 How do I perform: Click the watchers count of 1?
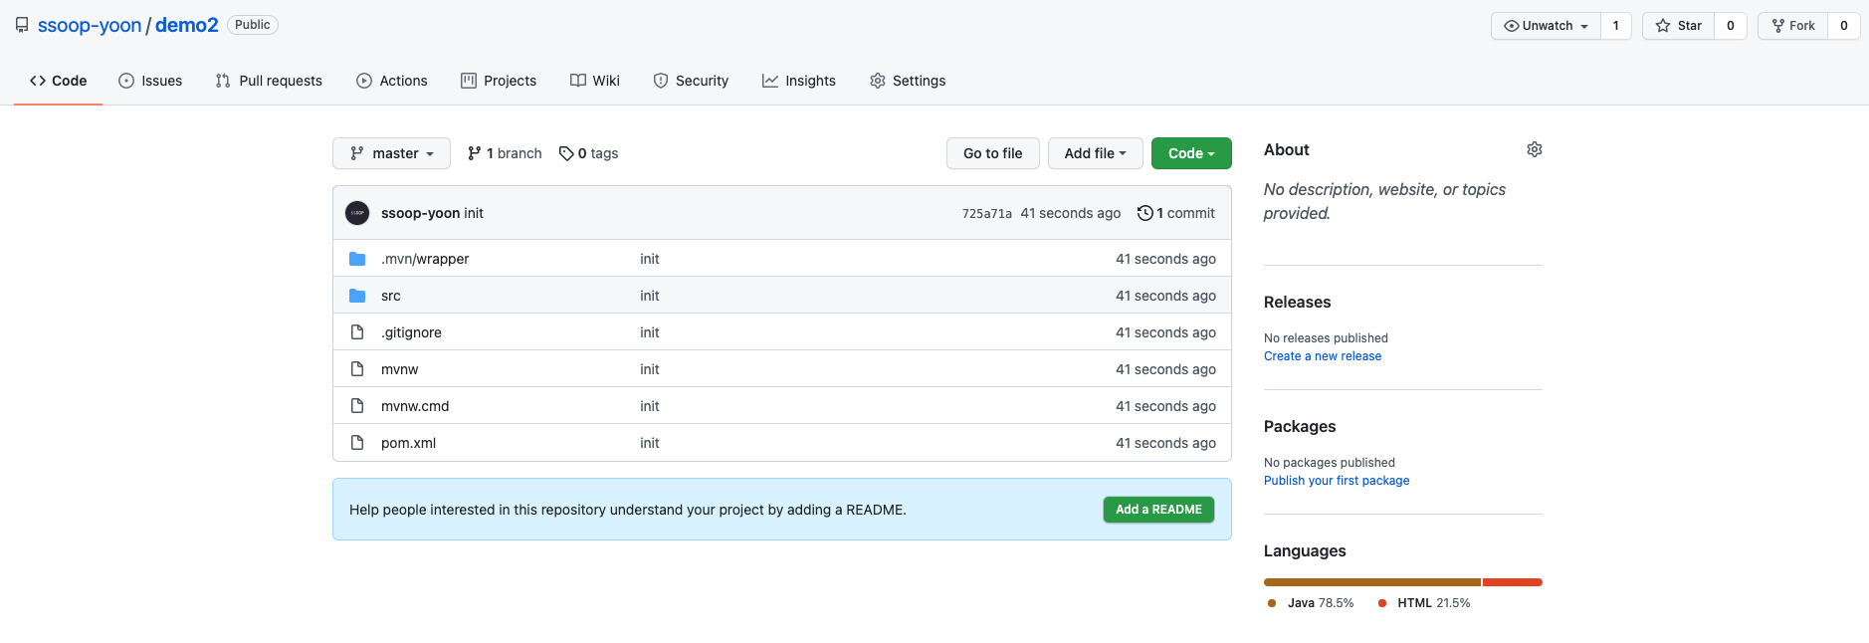(1615, 26)
